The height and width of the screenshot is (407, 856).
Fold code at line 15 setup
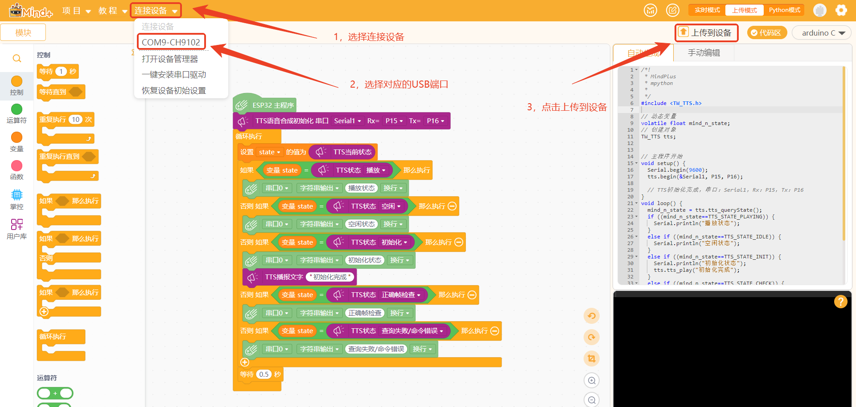tap(637, 163)
